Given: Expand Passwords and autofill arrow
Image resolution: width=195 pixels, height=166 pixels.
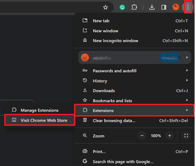Looking at the screenshot, I should coord(187,70).
